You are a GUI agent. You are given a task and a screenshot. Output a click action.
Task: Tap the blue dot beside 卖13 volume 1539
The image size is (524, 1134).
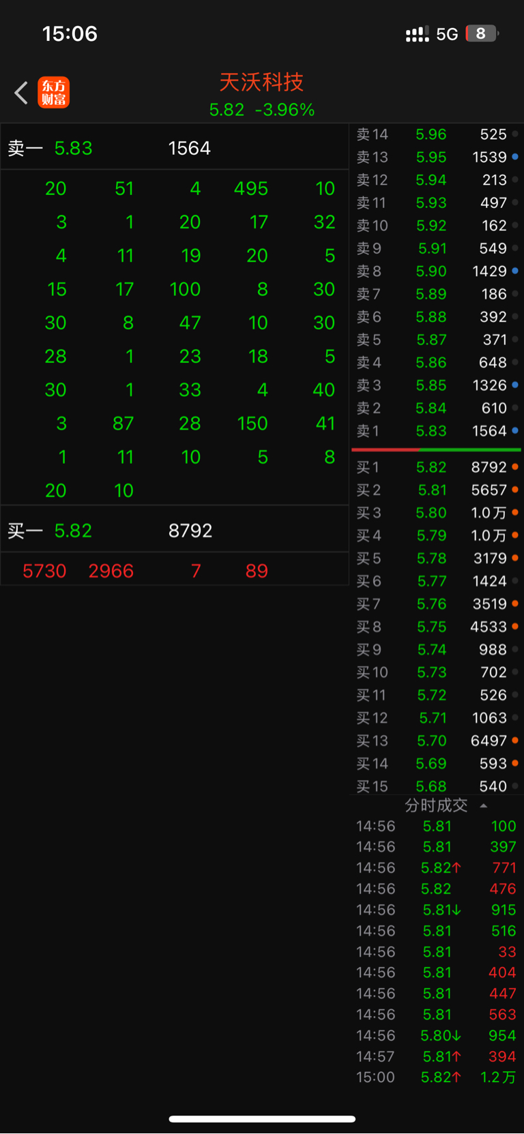(x=515, y=157)
